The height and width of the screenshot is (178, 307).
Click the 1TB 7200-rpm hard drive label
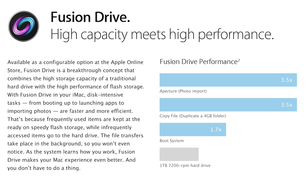click(185, 166)
